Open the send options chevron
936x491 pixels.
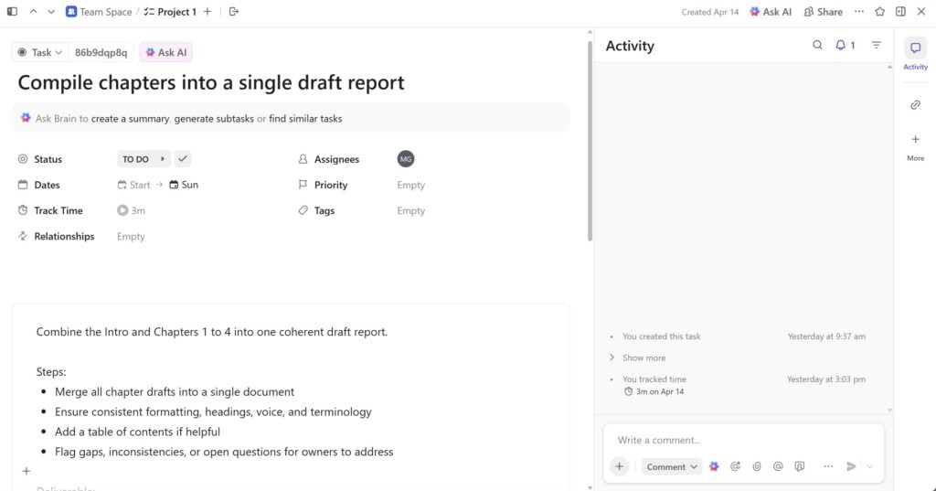870,466
